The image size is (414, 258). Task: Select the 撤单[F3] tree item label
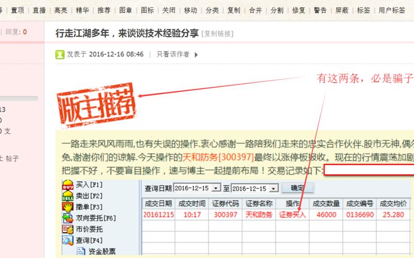(89, 207)
